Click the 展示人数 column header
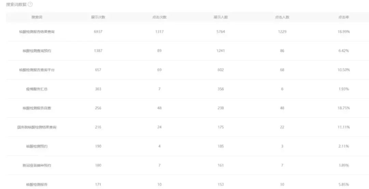This screenshot has height=189, width=369. pyautogui.click(x=221, y=17)
